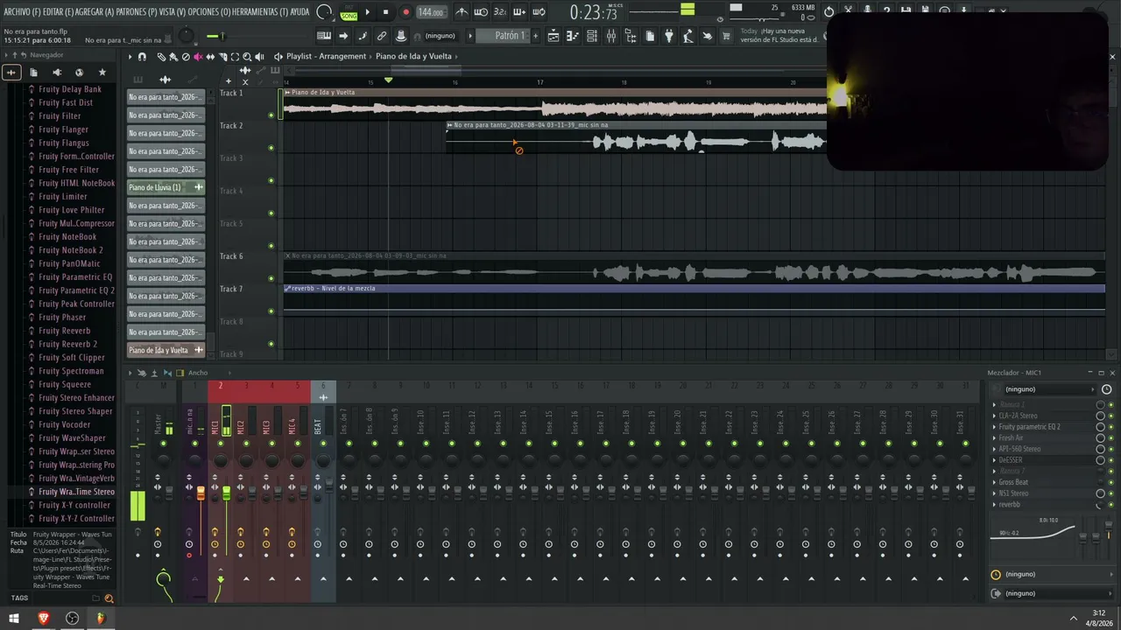Click the Piano de Lluvia (1) clip button
Image resolution: width=1121 pixels, height=630 pixels.
coord(166,187)
